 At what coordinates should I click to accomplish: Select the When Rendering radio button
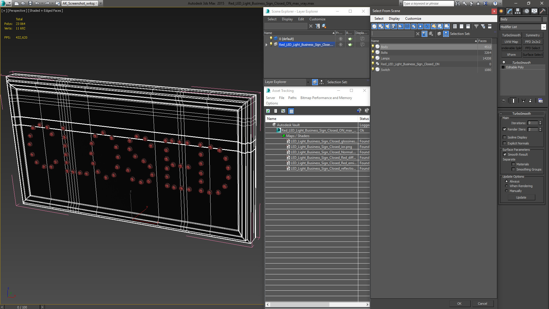506,186
